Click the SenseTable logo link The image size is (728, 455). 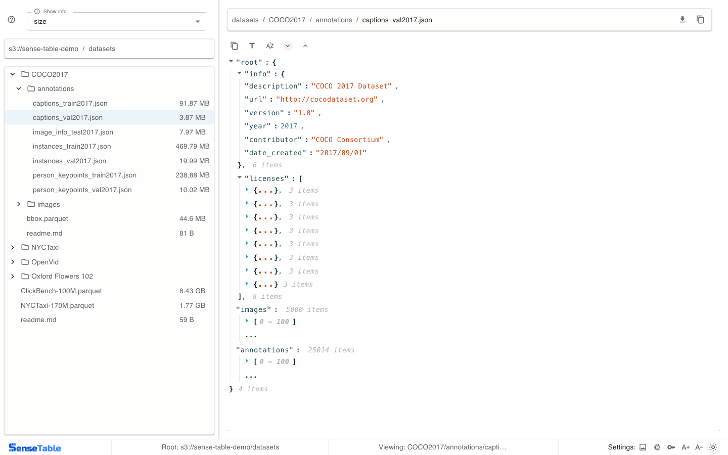pyautogui.click(x=35, y=448)
